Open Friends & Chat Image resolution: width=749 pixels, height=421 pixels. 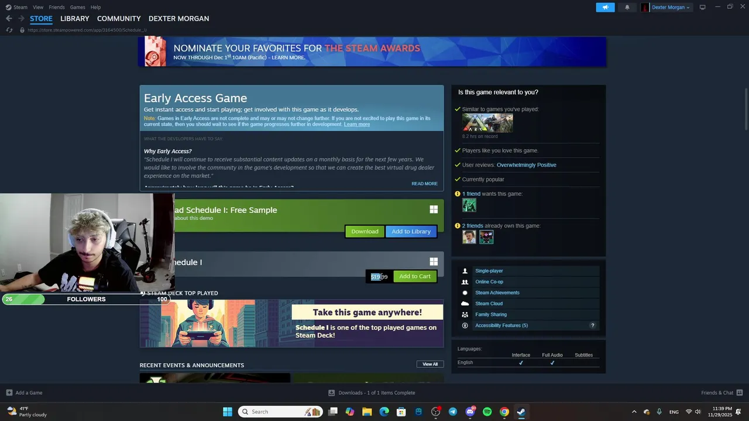coord(722,392)
